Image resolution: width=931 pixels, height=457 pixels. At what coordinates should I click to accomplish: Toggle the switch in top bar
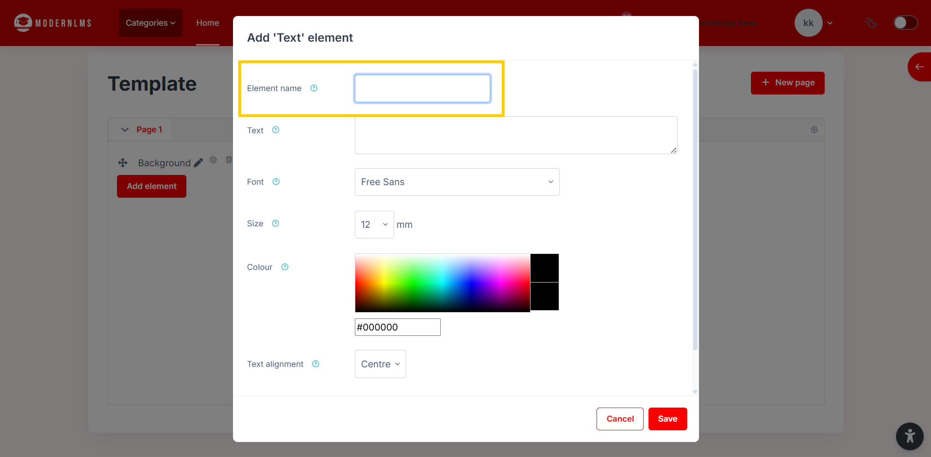click(x=906, y=23)
